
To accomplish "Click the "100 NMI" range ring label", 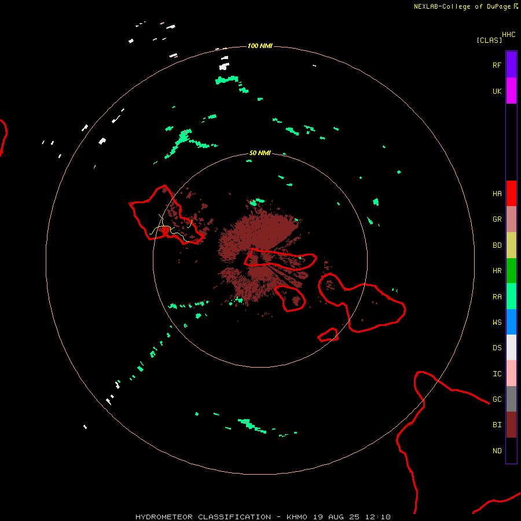I will coord(260,46).
